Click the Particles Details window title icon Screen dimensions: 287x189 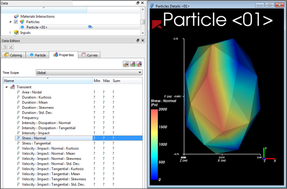tap(152, 6)
